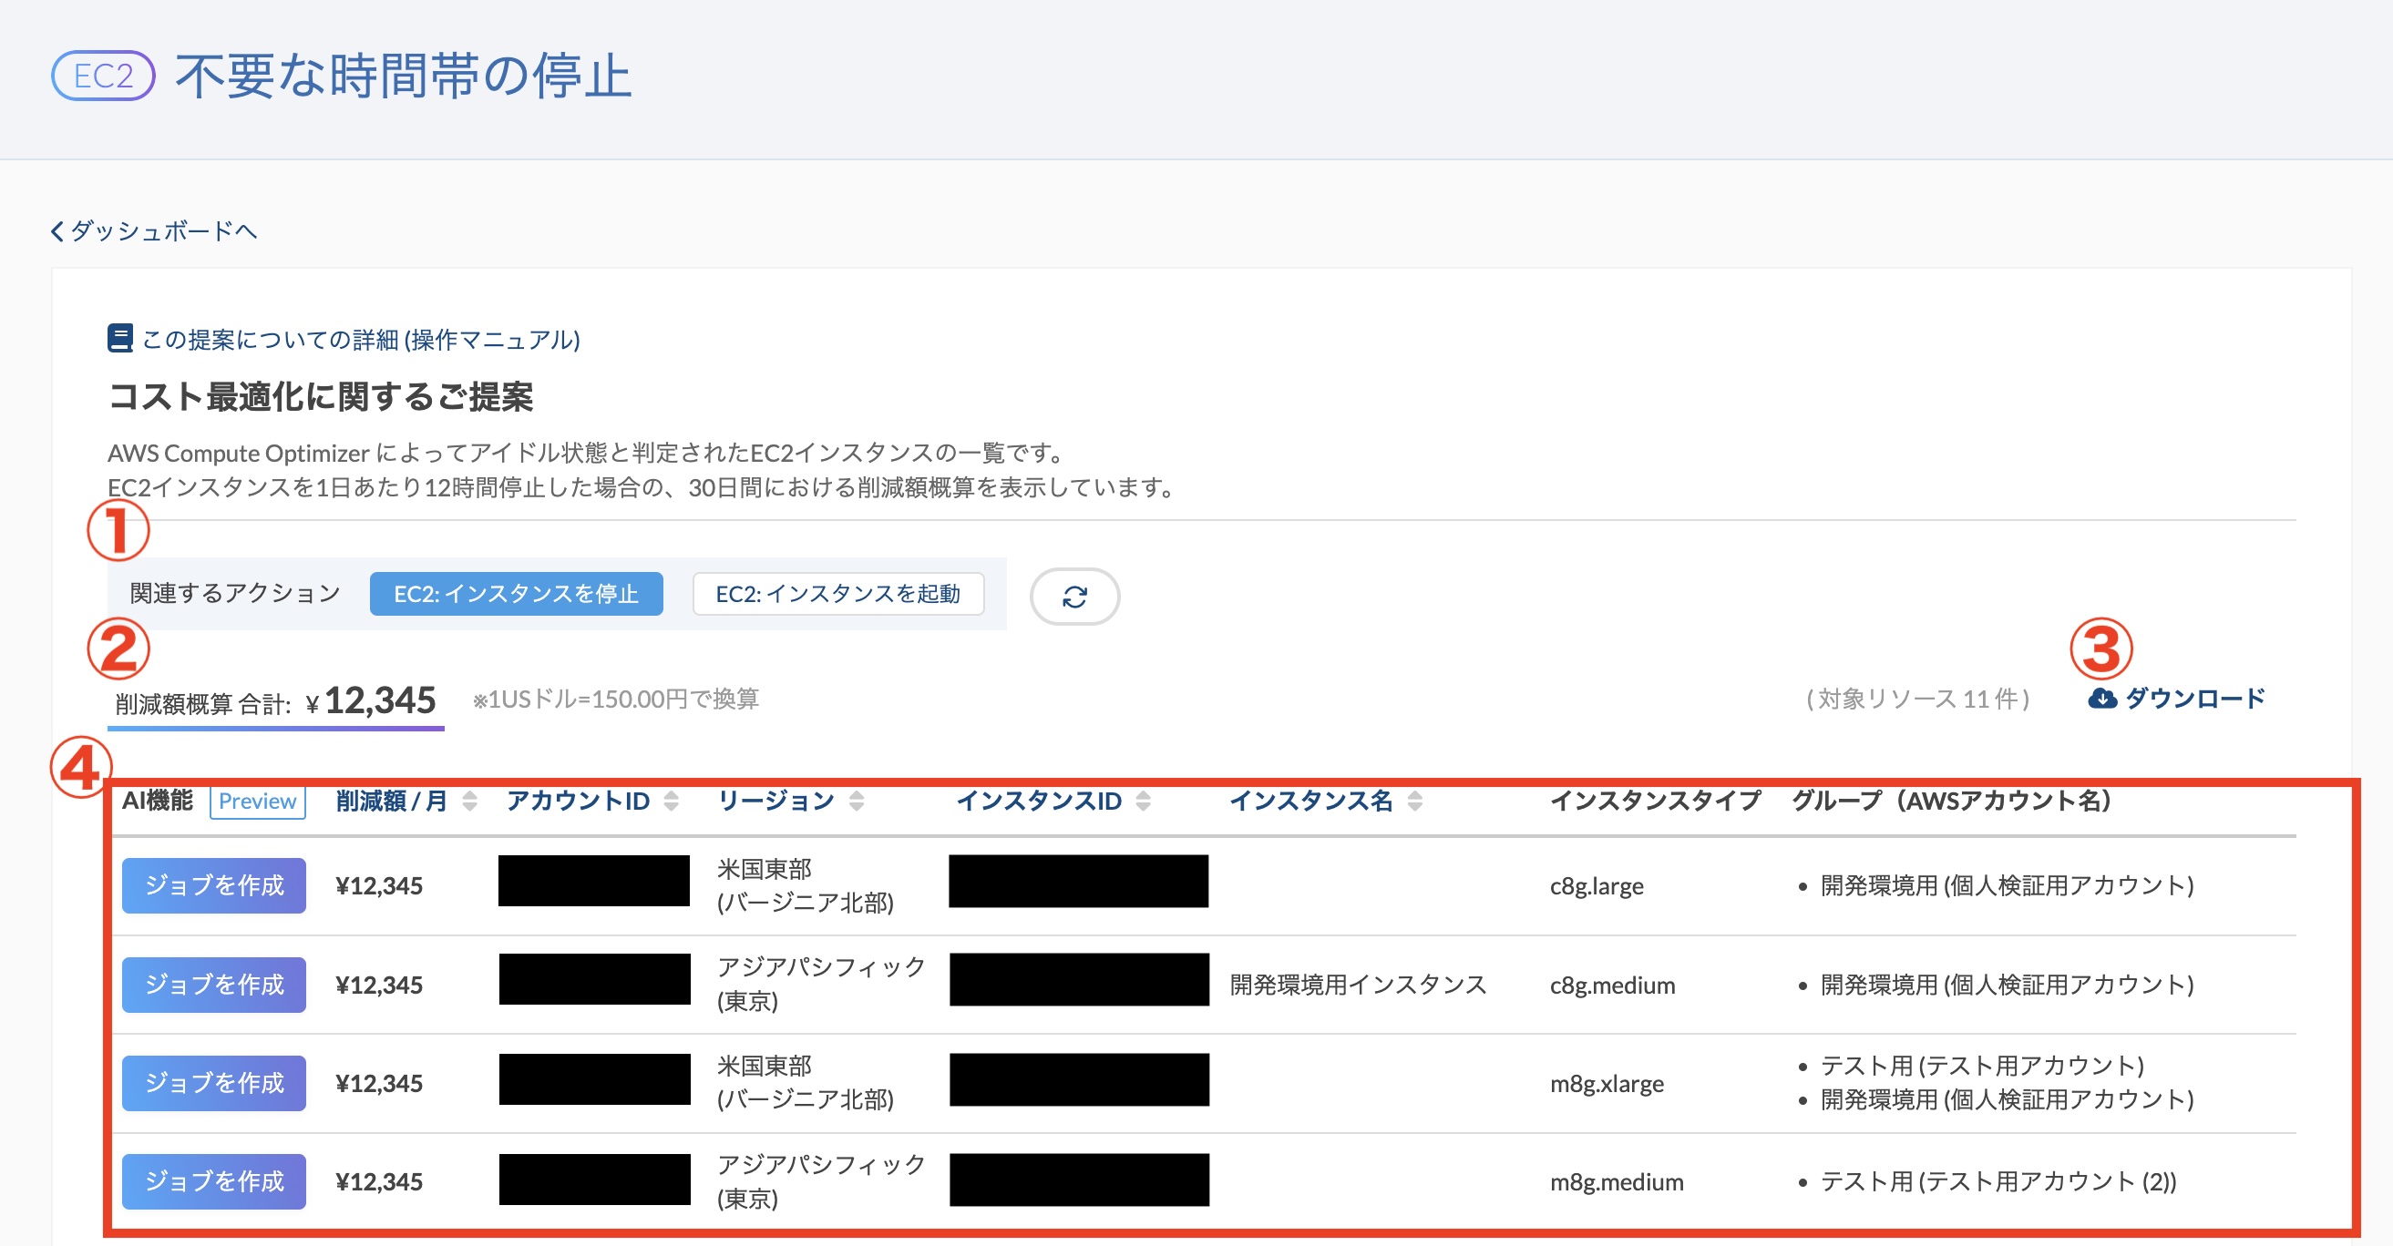2393x1246 pixels.
Task: Select m8g.xlarge instance type cell
Action: click(x=1607, y=1085)
